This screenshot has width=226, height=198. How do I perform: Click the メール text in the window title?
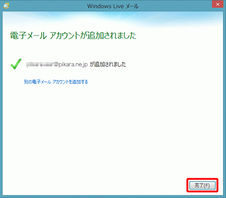132,6
